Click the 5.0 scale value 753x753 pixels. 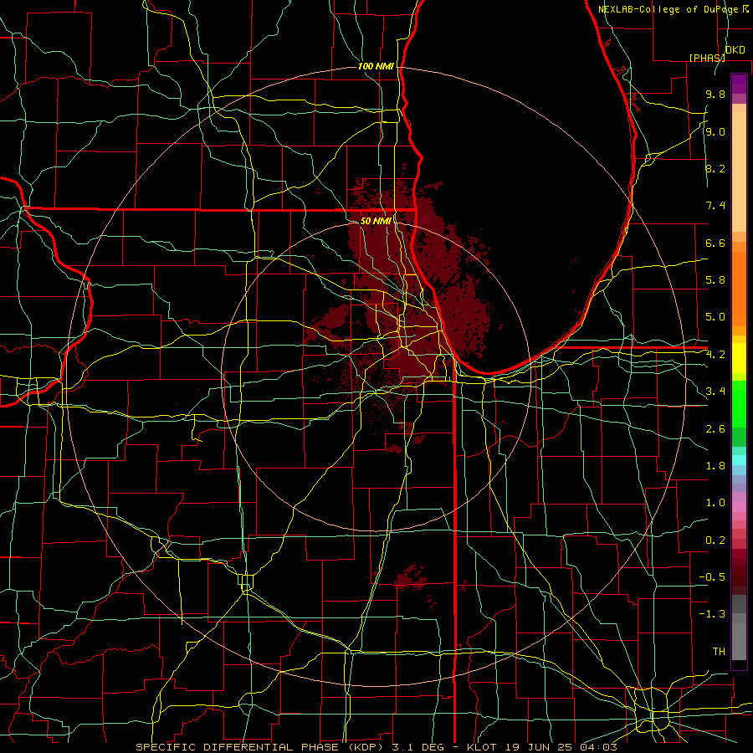[715, 317]
